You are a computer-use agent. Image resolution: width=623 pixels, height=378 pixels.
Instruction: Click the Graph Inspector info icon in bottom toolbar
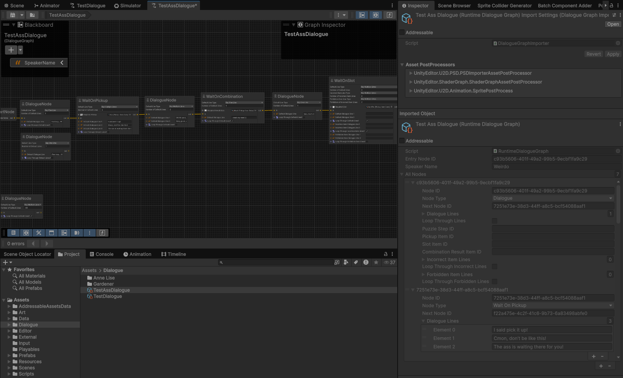click(x=26, y=232)
